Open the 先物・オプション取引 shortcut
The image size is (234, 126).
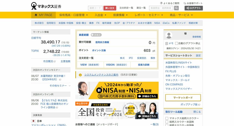(x=178, y=76)
